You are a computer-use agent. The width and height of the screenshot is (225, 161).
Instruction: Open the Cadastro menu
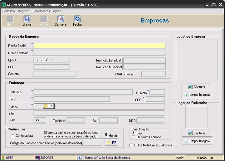[x=8, y=11]
